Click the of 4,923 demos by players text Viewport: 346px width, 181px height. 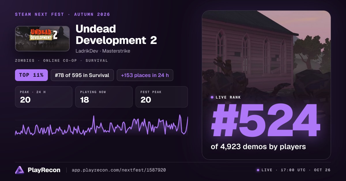click(x=258, y=147)
